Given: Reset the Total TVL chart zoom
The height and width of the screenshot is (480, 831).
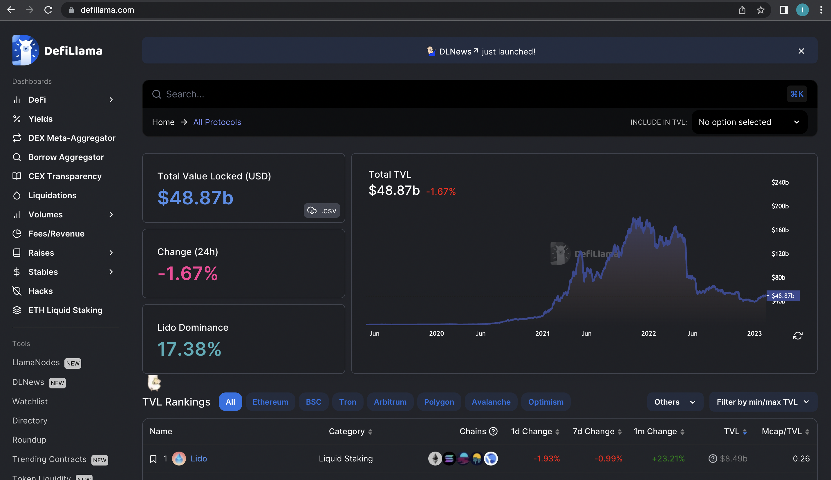Looking at the screenshot, I should coord(798,336).
